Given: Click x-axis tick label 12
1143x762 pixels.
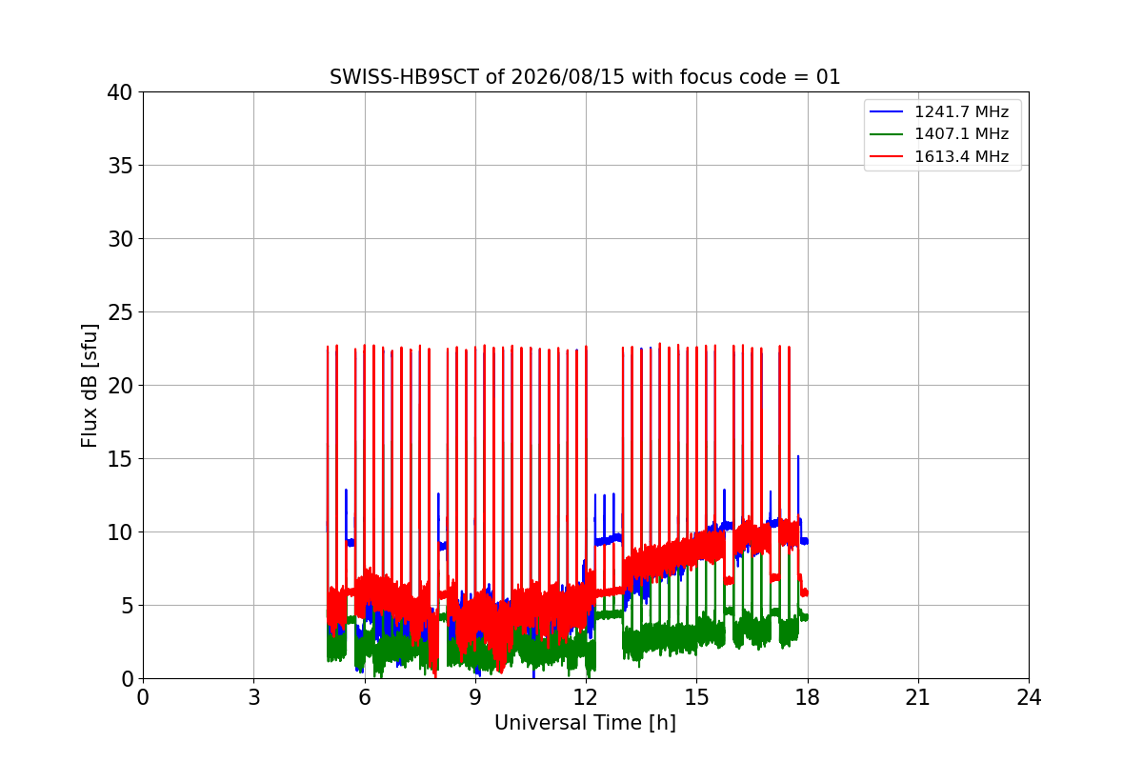Looking at the screenshot, I should pos(586,697).
